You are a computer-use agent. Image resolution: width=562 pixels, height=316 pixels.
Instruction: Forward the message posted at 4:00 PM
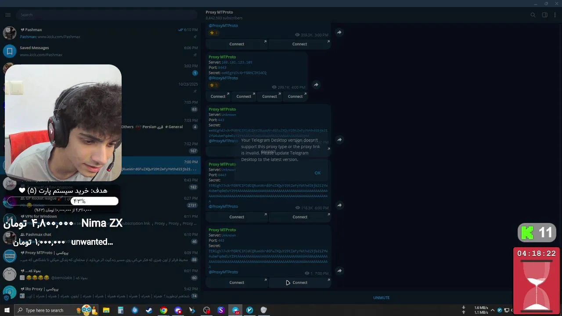click(316, 85)
